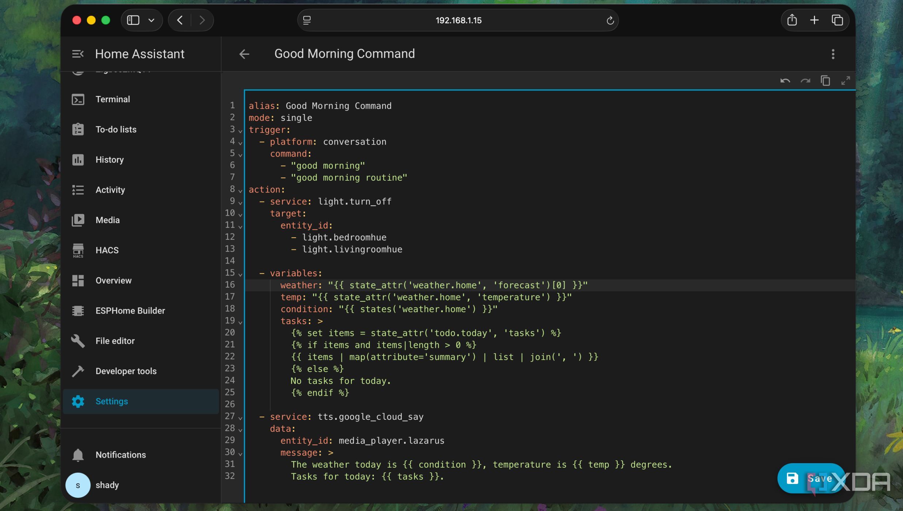
Task: Open the shady user profile
Action: (141, 485)
